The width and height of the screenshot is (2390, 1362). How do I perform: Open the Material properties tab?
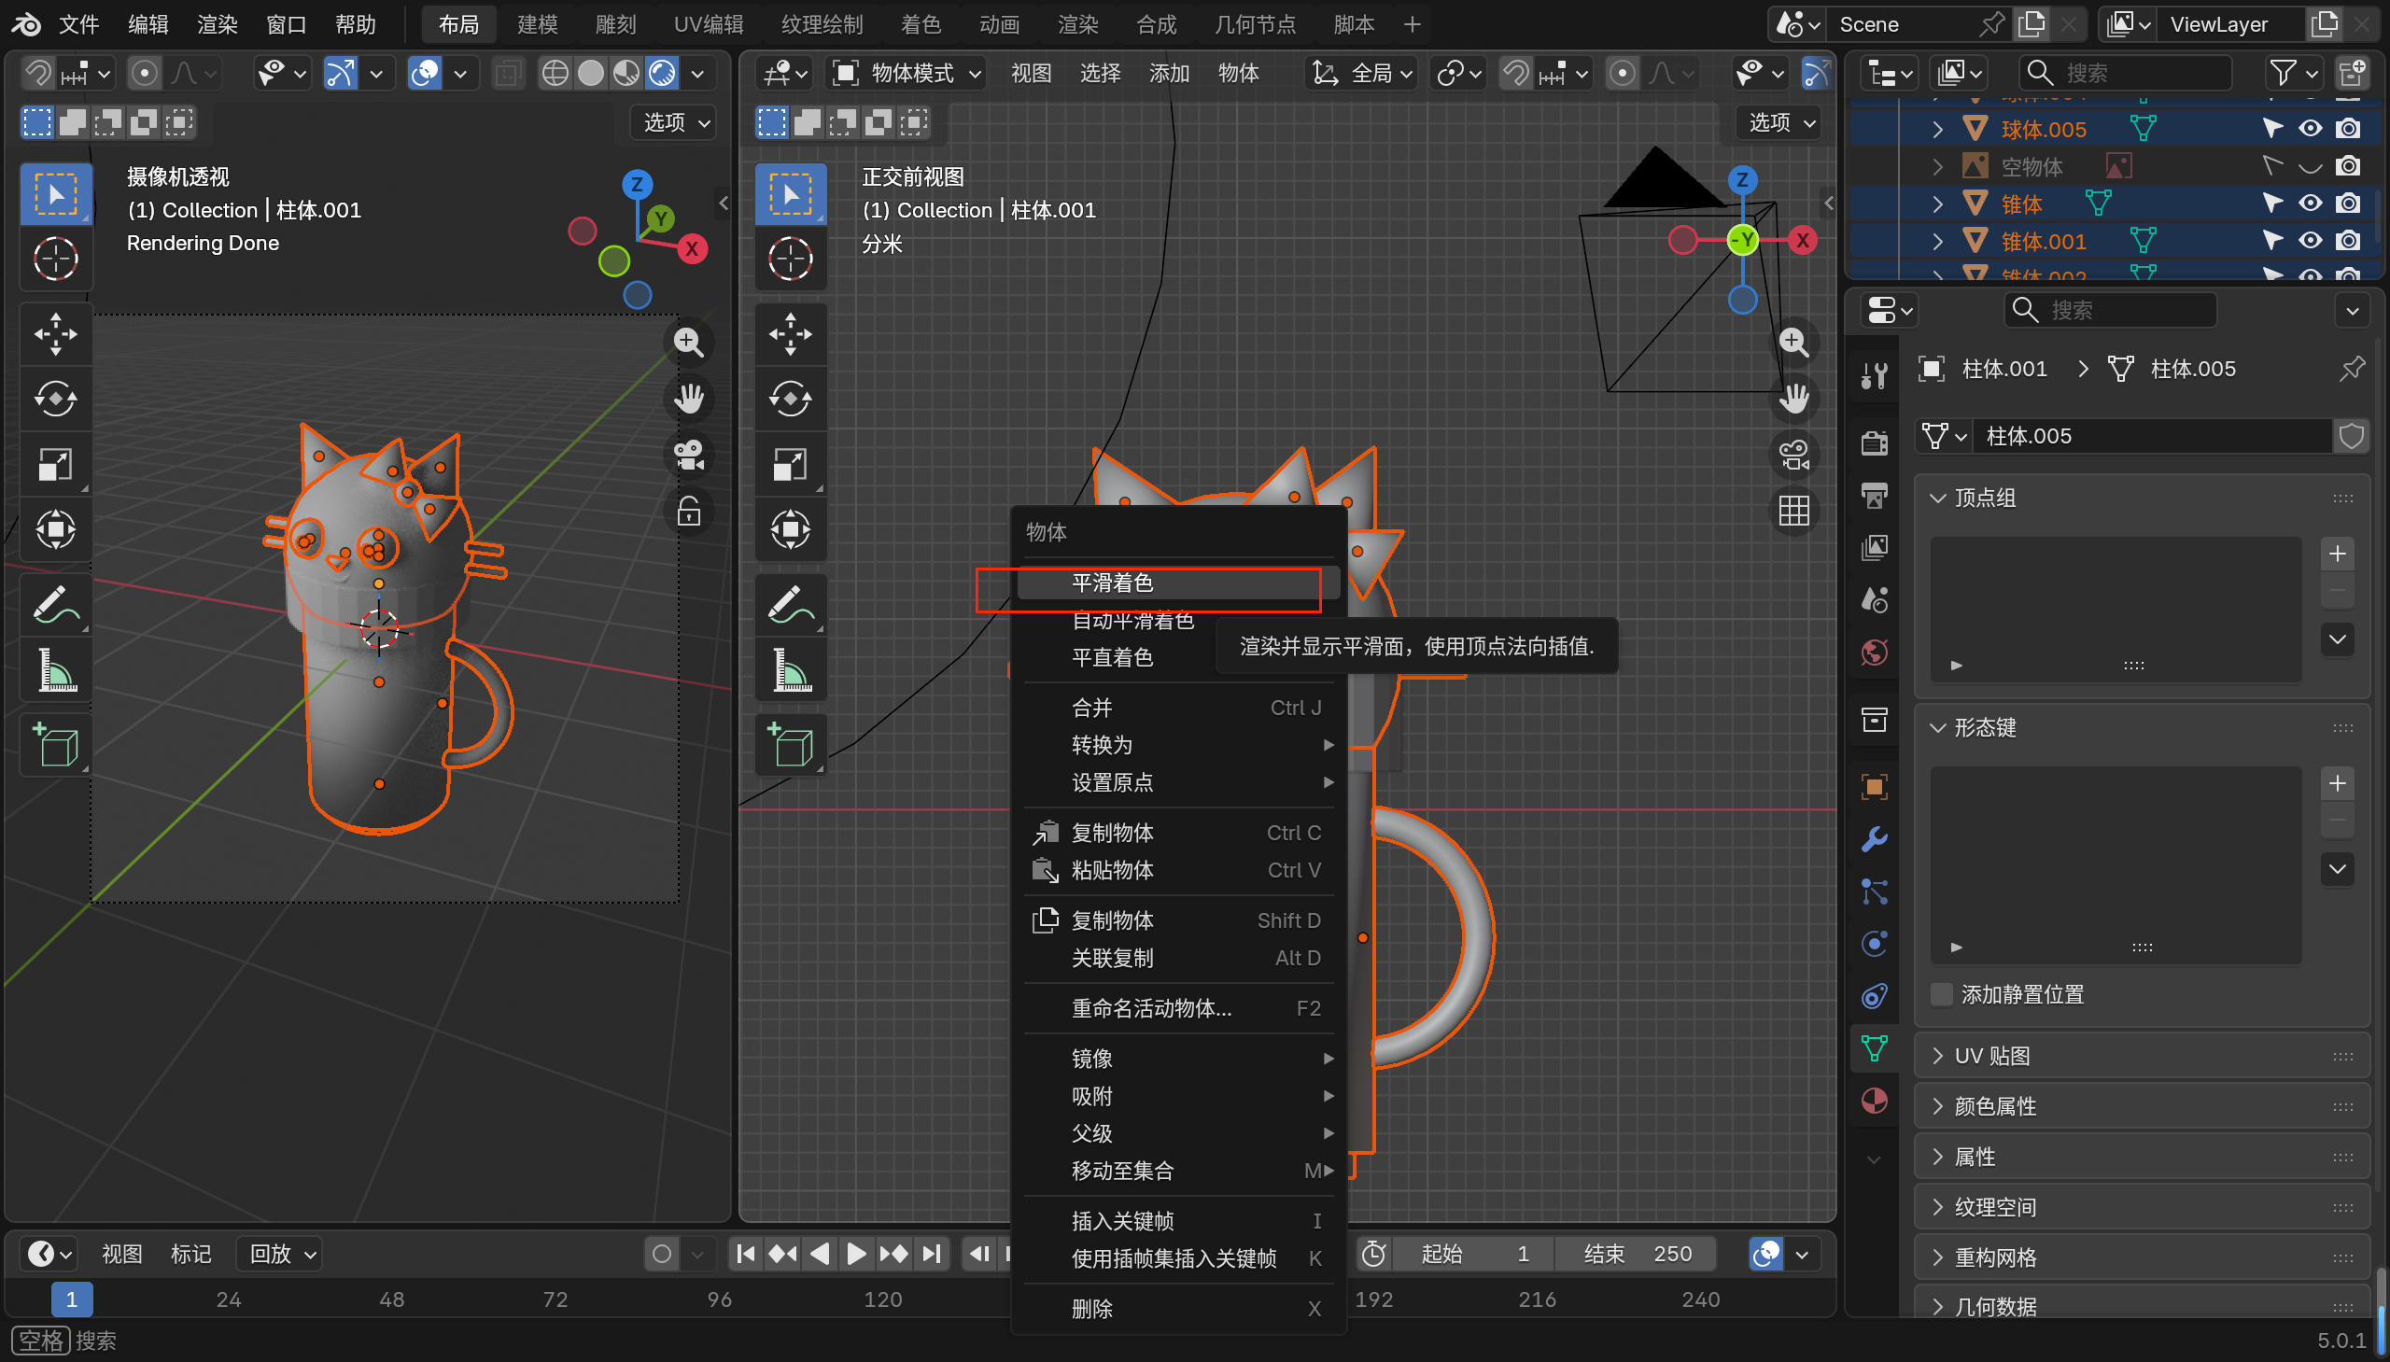pos(1875,1101)
